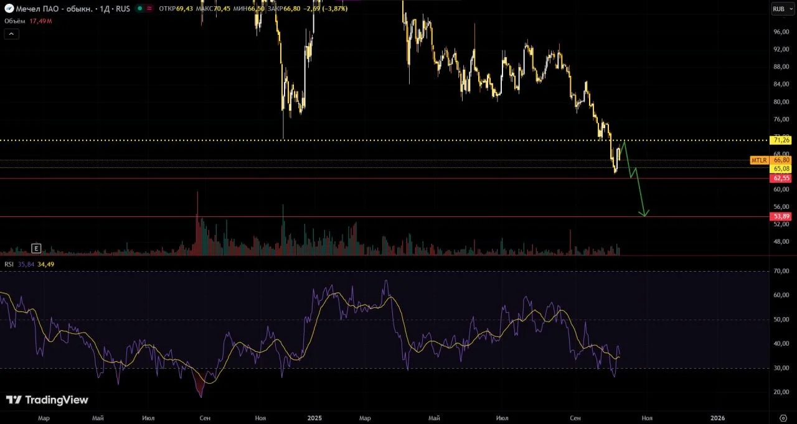Open the earnings "E" event marker
Screen dimensions: 797x424
click(x=36, y=249)
